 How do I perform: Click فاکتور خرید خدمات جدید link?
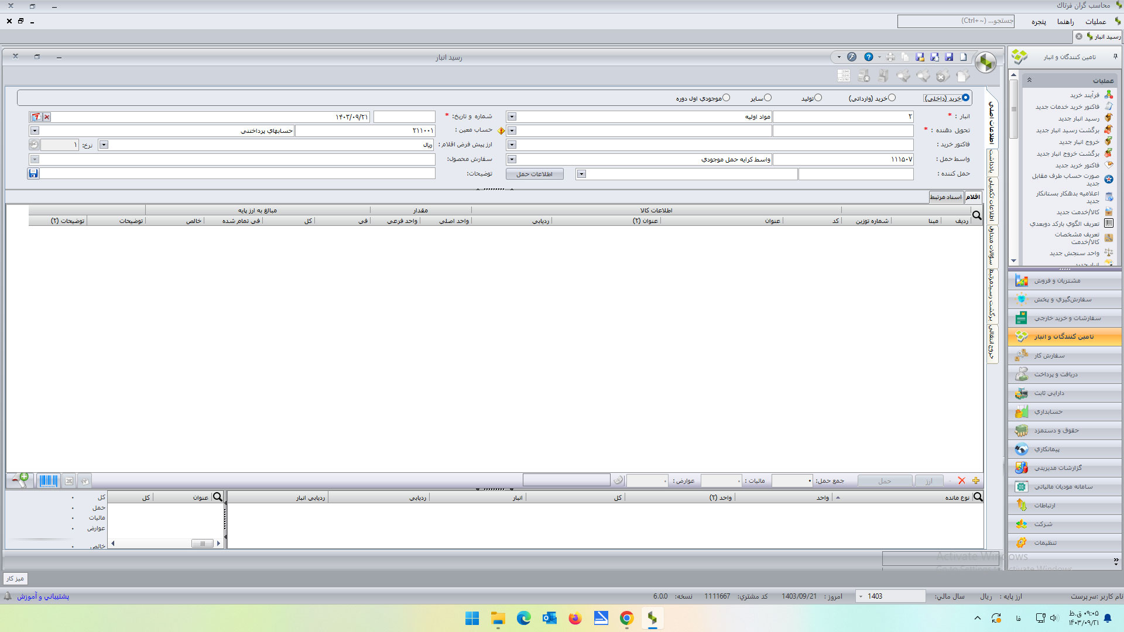click(1067, 107)
